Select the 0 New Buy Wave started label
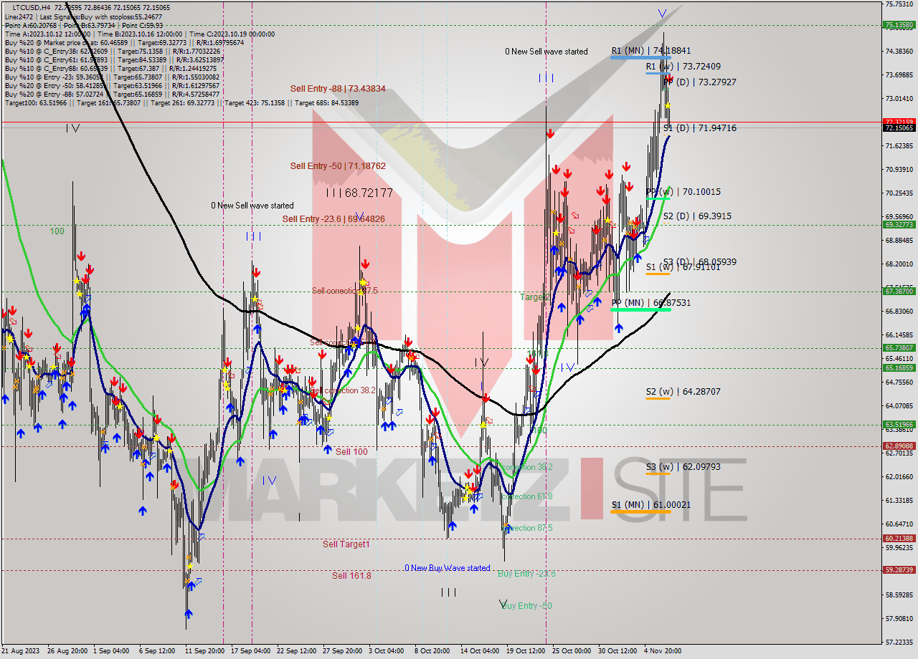Image resolution: width=918 pixels, height=659 pixels. 448,568
